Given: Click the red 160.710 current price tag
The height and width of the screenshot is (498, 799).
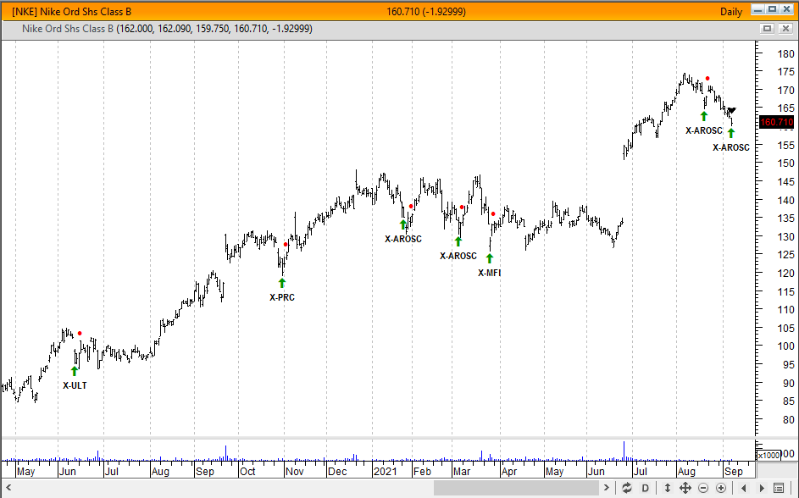Looking at the screenshot, I should click(x=777, y=122).
